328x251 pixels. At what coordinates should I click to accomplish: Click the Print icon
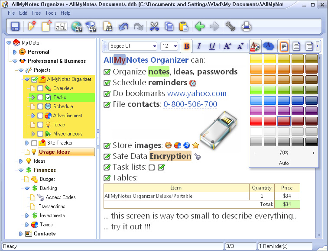coord(247,27)
